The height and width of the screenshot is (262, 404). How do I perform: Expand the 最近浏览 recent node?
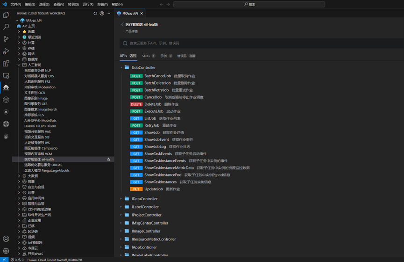tap(19, 37)
